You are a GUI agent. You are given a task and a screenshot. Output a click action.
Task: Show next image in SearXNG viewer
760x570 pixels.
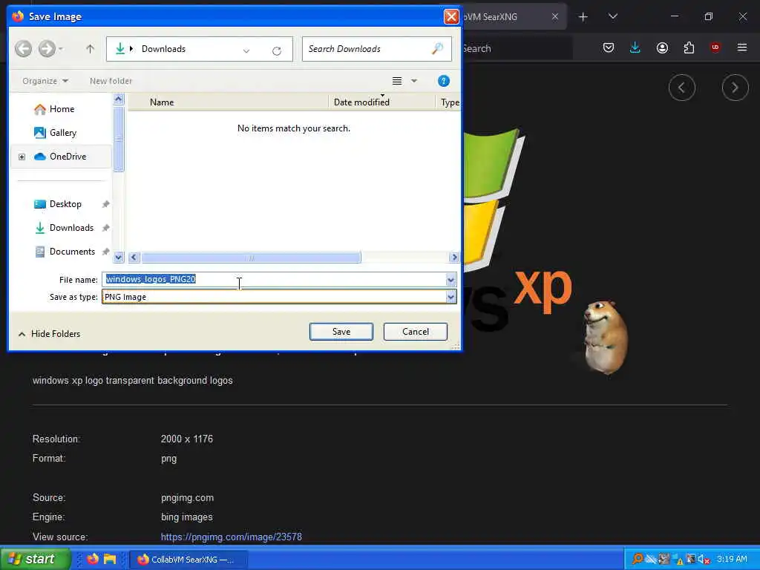[736, 88]
